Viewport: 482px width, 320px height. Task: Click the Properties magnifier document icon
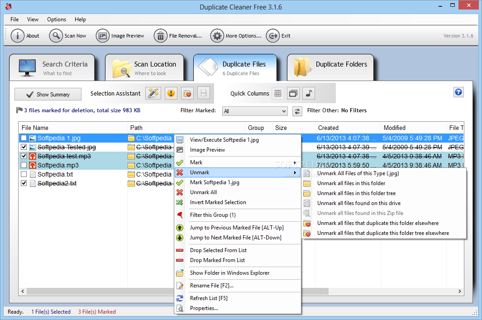[x=180, y=308]
